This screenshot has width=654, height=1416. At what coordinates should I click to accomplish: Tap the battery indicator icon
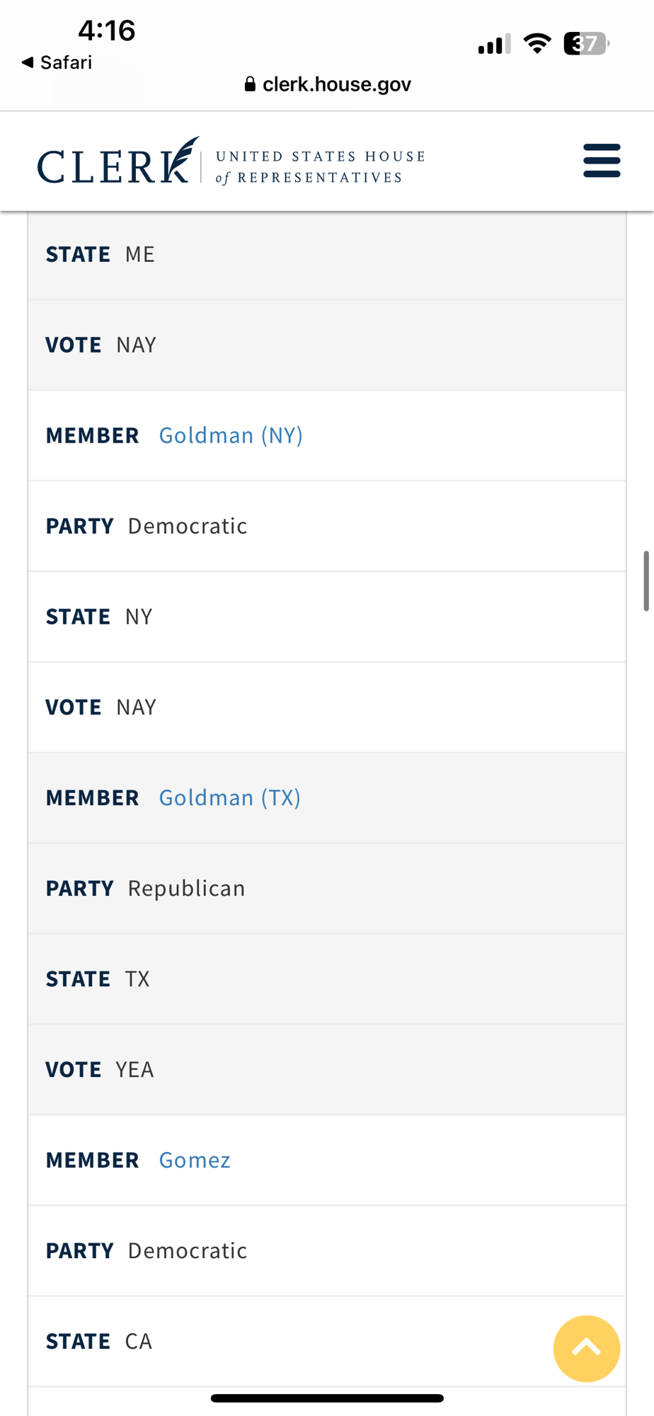[x=585, y=44]
